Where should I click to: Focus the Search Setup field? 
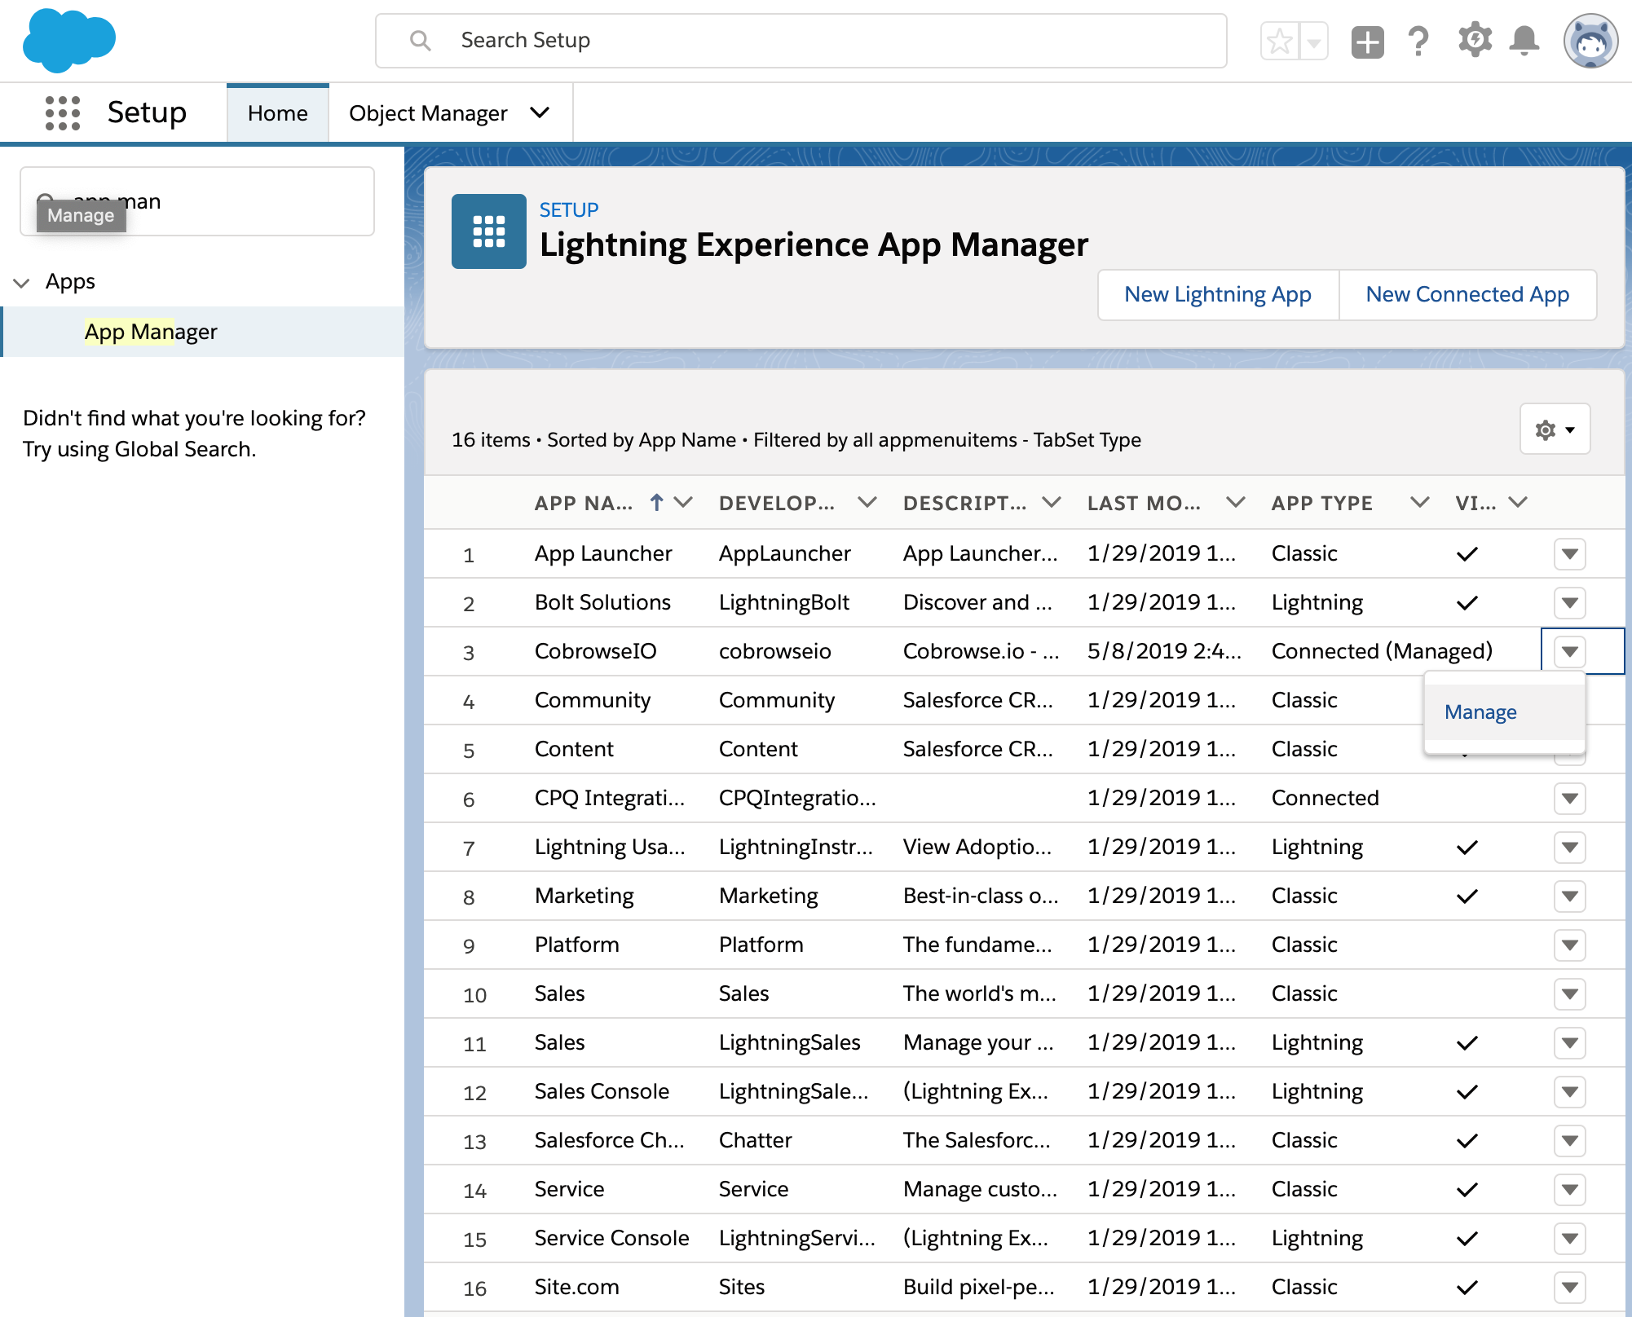pyautogui.click(x=801, y=41)
